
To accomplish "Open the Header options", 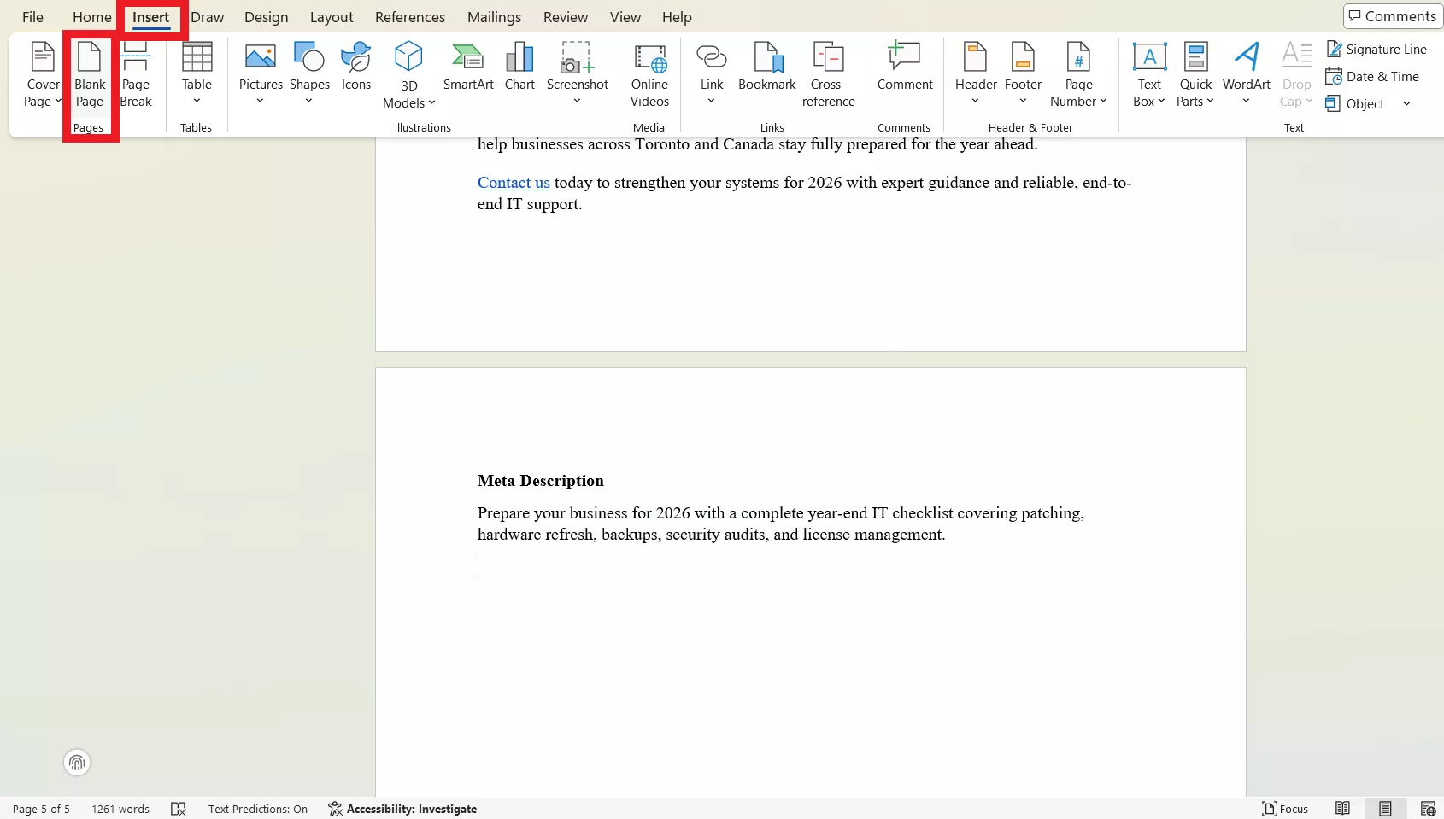I will click(x=976, y=75).
